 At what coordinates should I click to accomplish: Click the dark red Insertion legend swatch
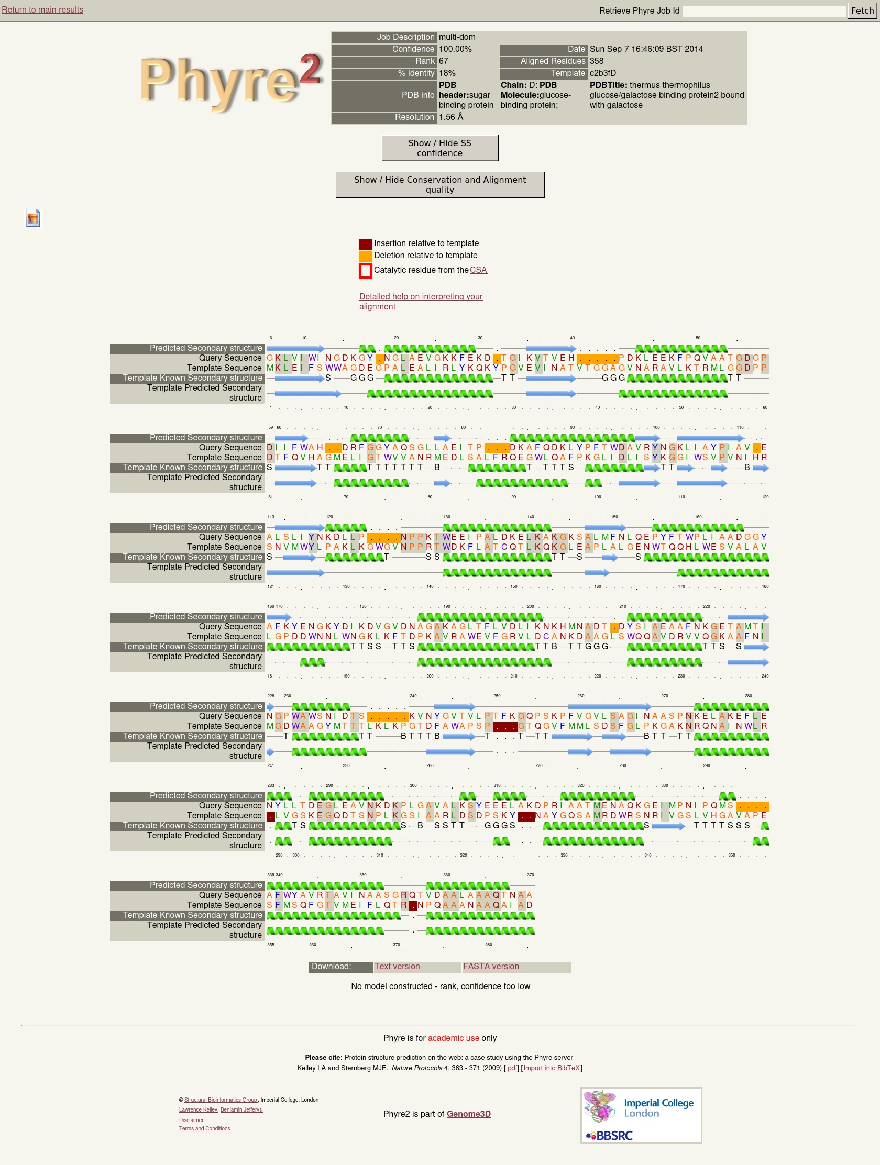[365, 243]
